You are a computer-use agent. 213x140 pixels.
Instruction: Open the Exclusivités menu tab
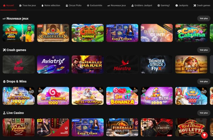click(x=95, y=6)
